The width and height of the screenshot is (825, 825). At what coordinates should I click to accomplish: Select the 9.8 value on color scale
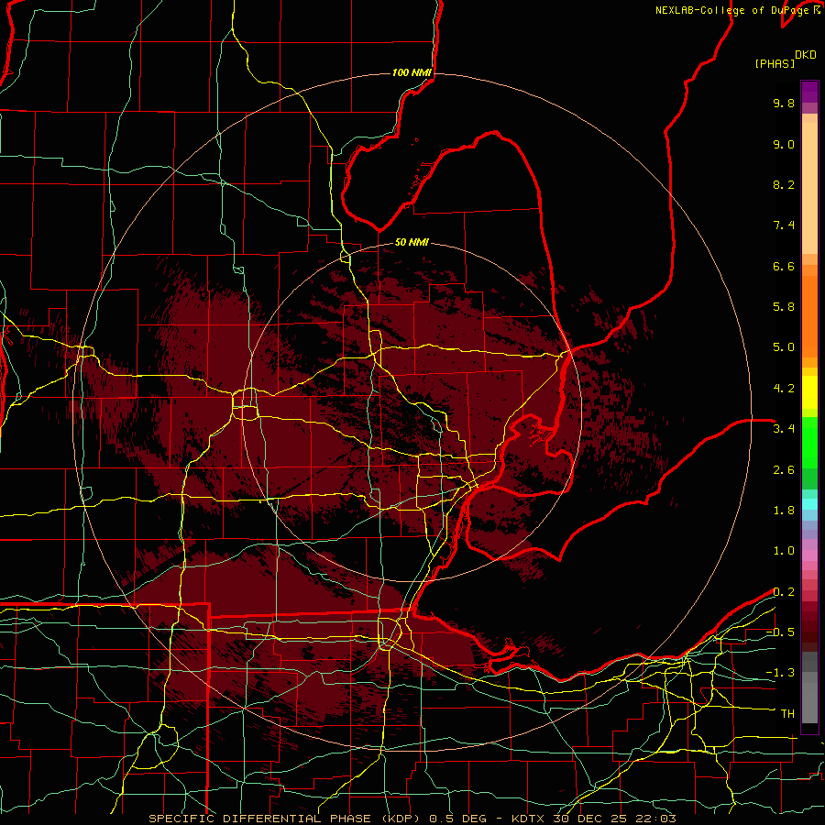(784, 103)
